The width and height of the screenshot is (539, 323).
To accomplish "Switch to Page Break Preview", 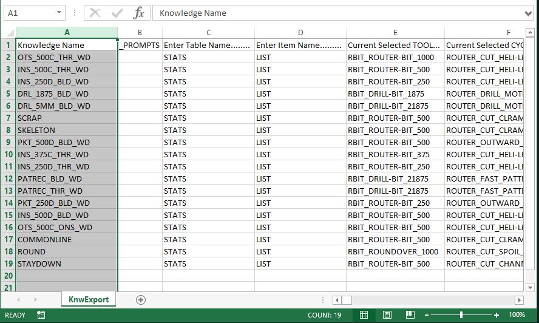I will pyautogui.click(x=410, y=315).
